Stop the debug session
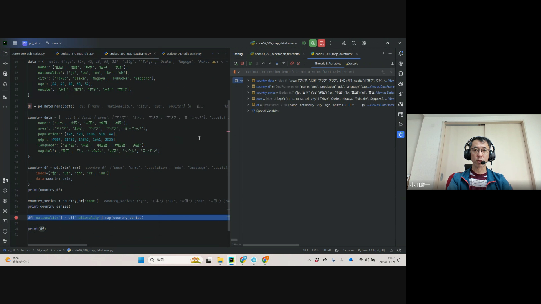The image size is (541, 304). click(242, 64)
